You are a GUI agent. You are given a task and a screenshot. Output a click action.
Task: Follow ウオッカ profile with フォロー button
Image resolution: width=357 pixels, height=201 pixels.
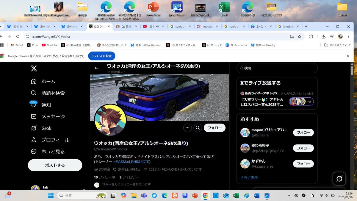click(214, 128)
